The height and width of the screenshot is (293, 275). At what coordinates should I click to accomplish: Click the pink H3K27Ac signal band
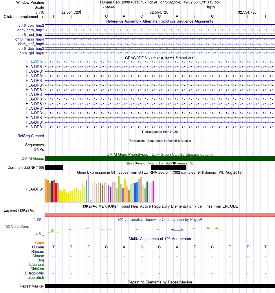coord(160,215)
